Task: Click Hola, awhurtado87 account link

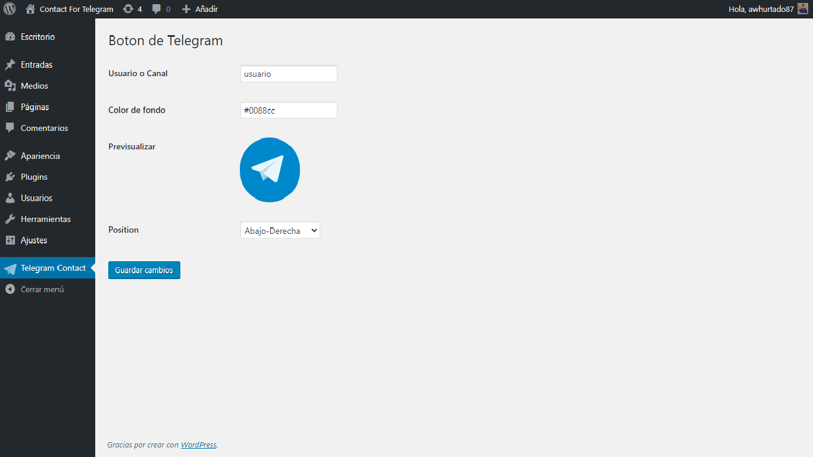Action: pyautogui.click(x=761, y=9)
